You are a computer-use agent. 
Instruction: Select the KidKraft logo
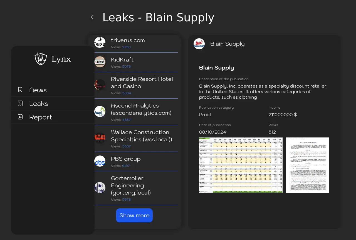tap(100, 62)
